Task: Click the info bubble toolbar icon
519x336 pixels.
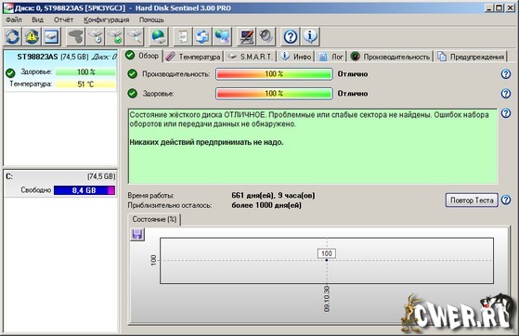Action: tap(310, 36)
